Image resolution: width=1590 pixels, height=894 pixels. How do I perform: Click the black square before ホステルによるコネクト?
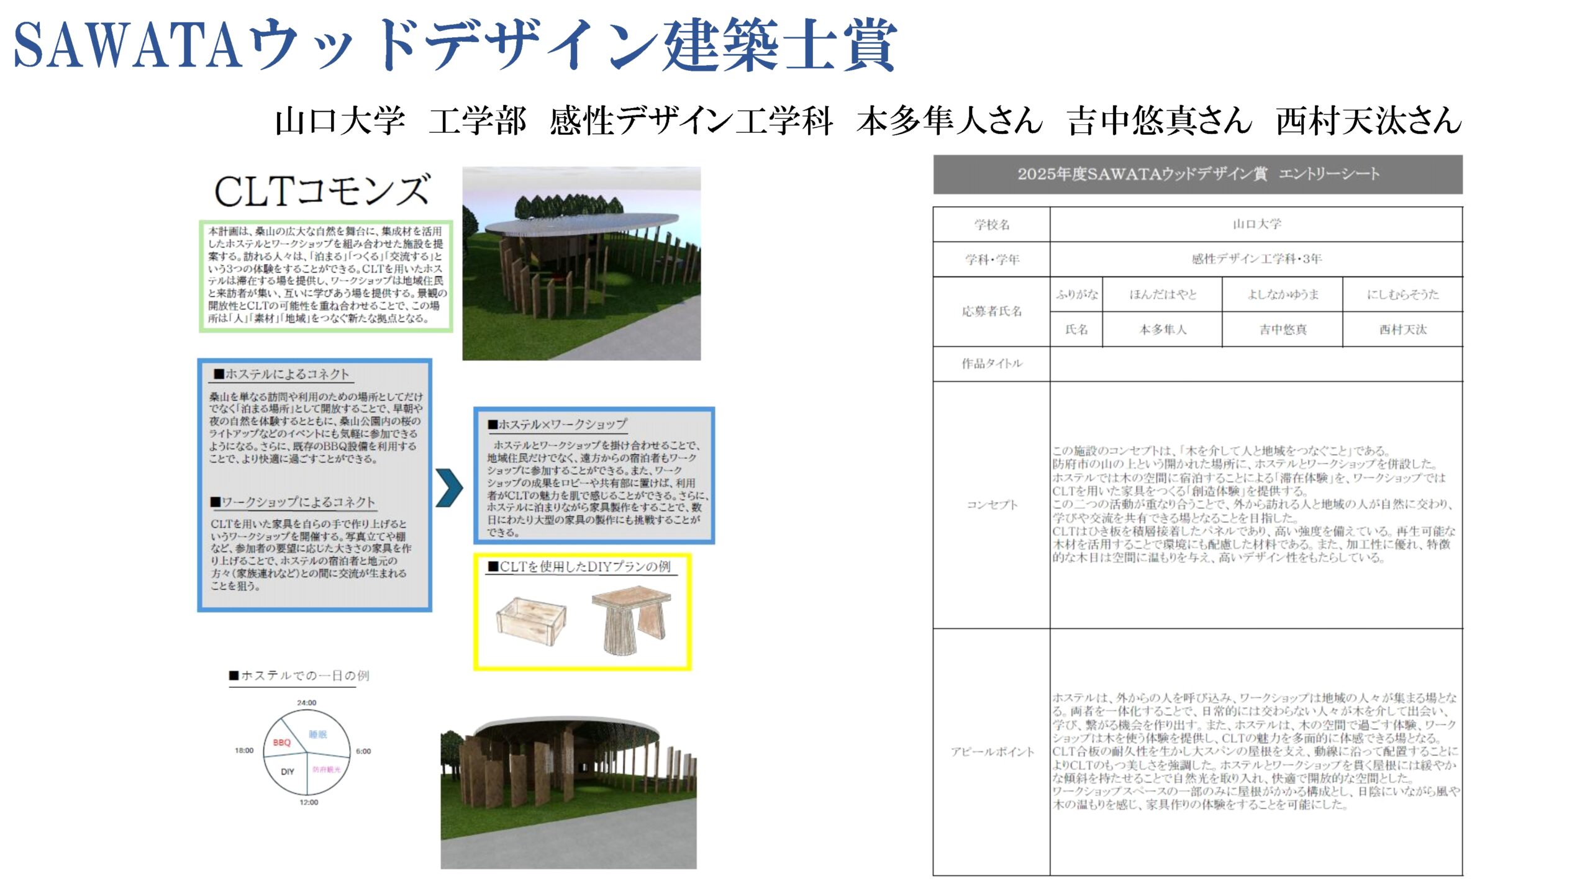[x=219, y=374]
